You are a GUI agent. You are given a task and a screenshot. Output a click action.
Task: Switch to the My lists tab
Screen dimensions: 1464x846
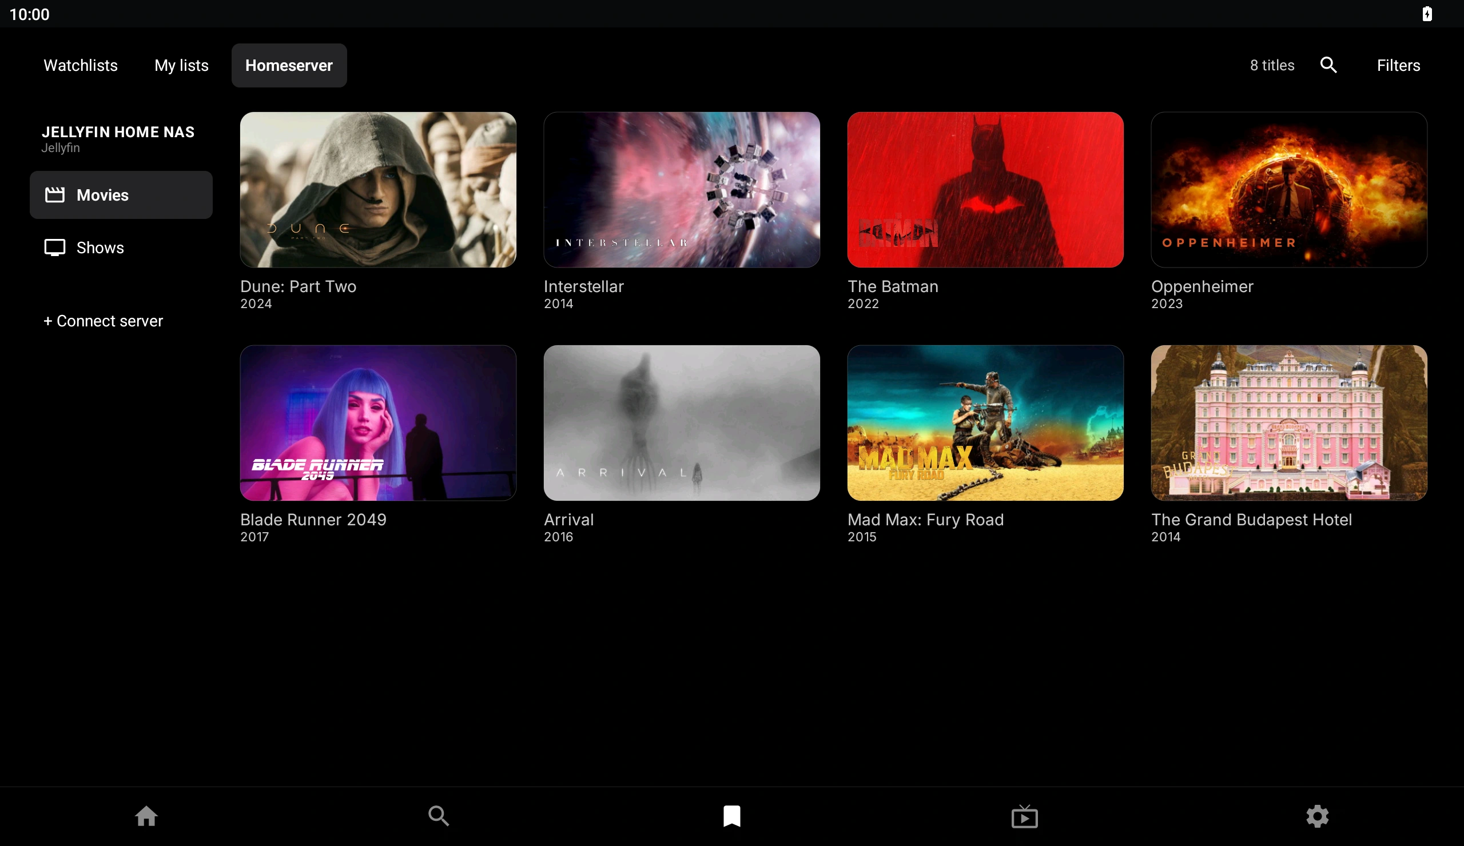[181, 65]
